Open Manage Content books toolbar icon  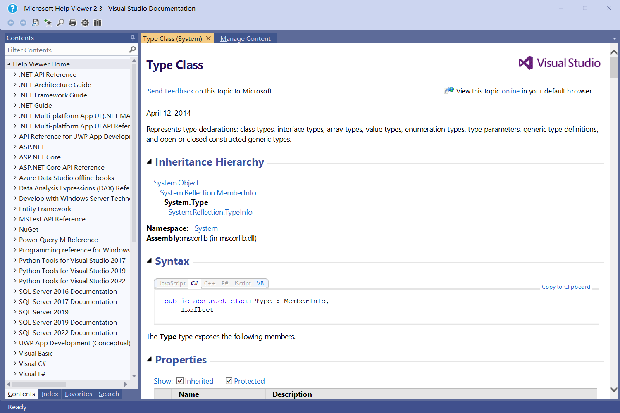(98, 23)
